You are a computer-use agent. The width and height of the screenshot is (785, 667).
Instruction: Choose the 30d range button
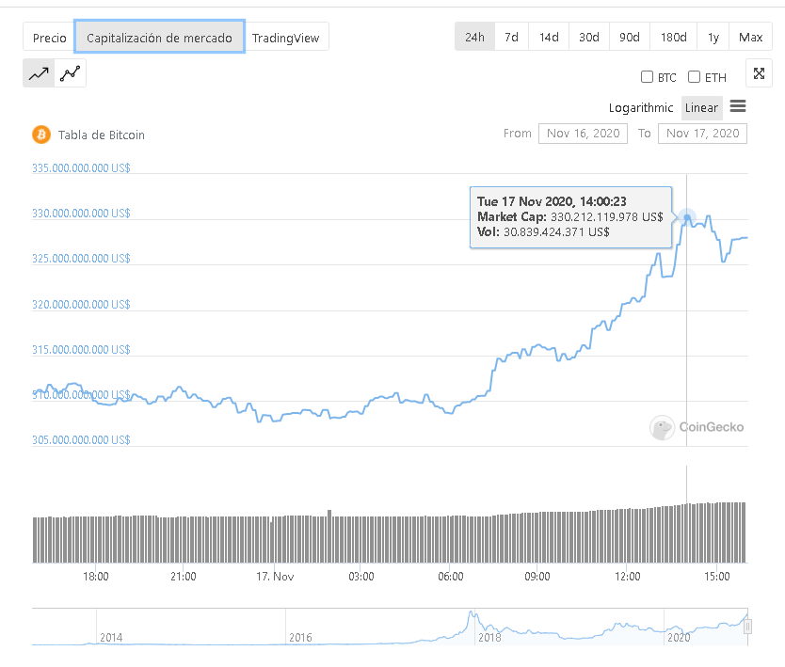[x=589, y=38]
